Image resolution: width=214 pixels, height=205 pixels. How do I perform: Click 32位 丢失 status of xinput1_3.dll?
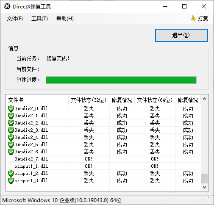89,180
